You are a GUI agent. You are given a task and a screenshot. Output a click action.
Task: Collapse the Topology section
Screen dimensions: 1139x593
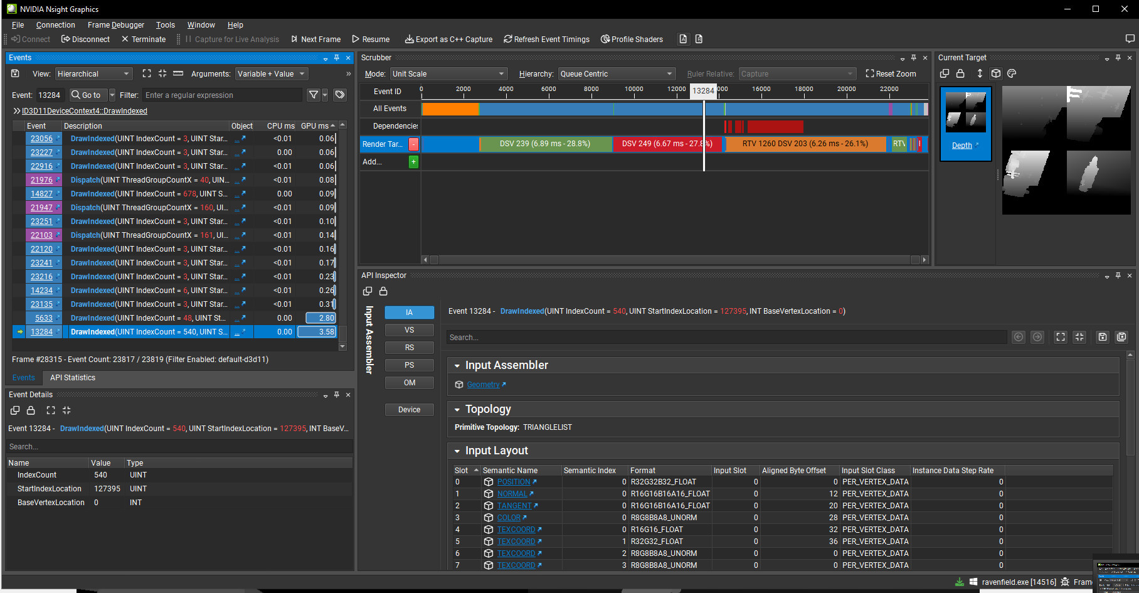(x=457, y=410)
